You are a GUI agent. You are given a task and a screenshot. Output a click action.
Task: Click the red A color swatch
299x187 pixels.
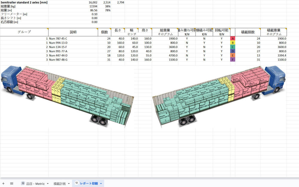coord(233,39)
